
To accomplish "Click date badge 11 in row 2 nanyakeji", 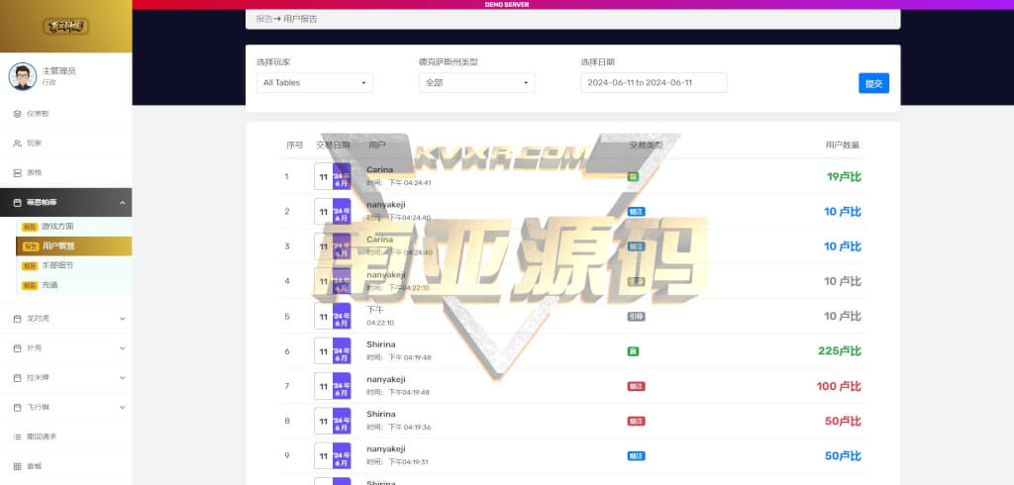I will click(333, 212).
